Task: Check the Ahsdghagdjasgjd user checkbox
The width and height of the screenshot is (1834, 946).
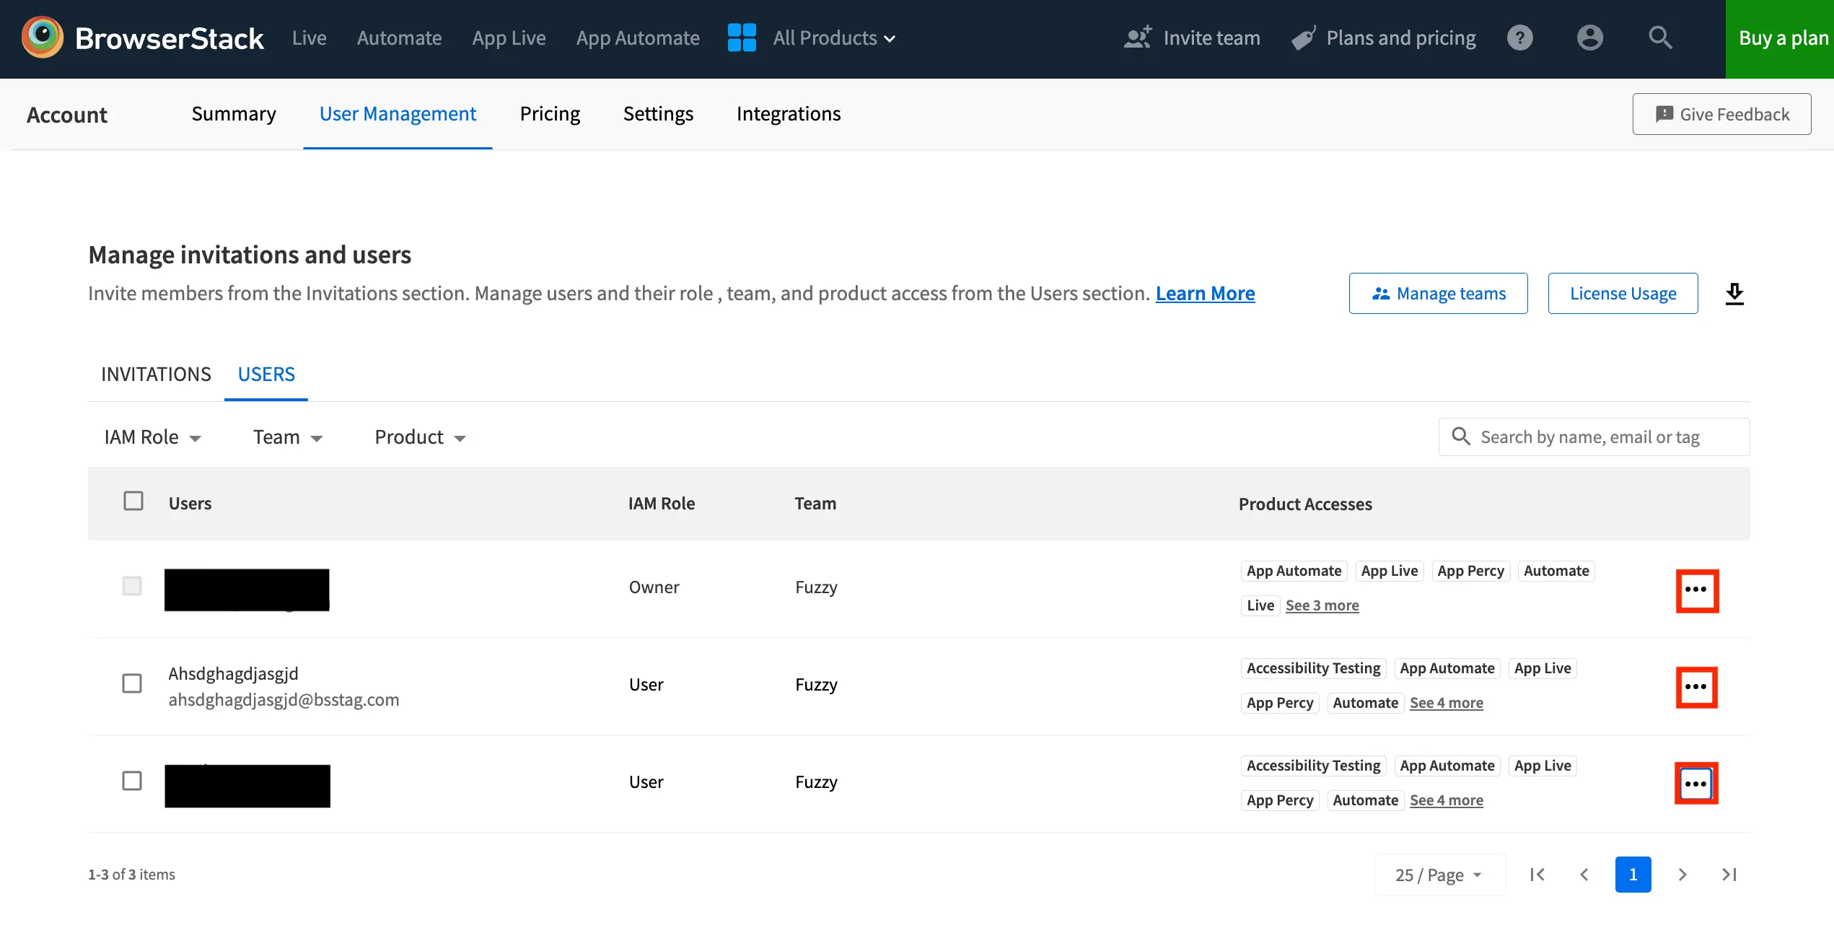Action: click(132, 683)
